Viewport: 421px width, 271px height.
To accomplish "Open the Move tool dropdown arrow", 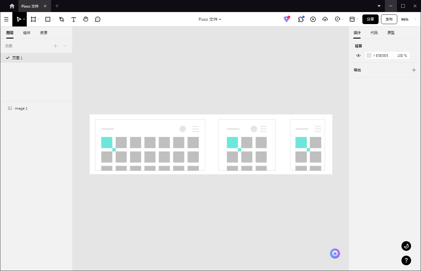I will [x=24, y=19].
